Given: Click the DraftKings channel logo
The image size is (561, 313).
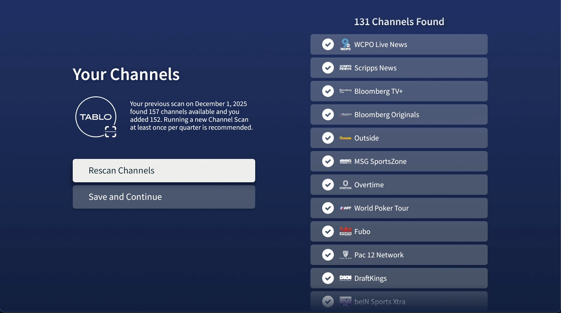Looking at the screenshot, I should coord(345,278).
